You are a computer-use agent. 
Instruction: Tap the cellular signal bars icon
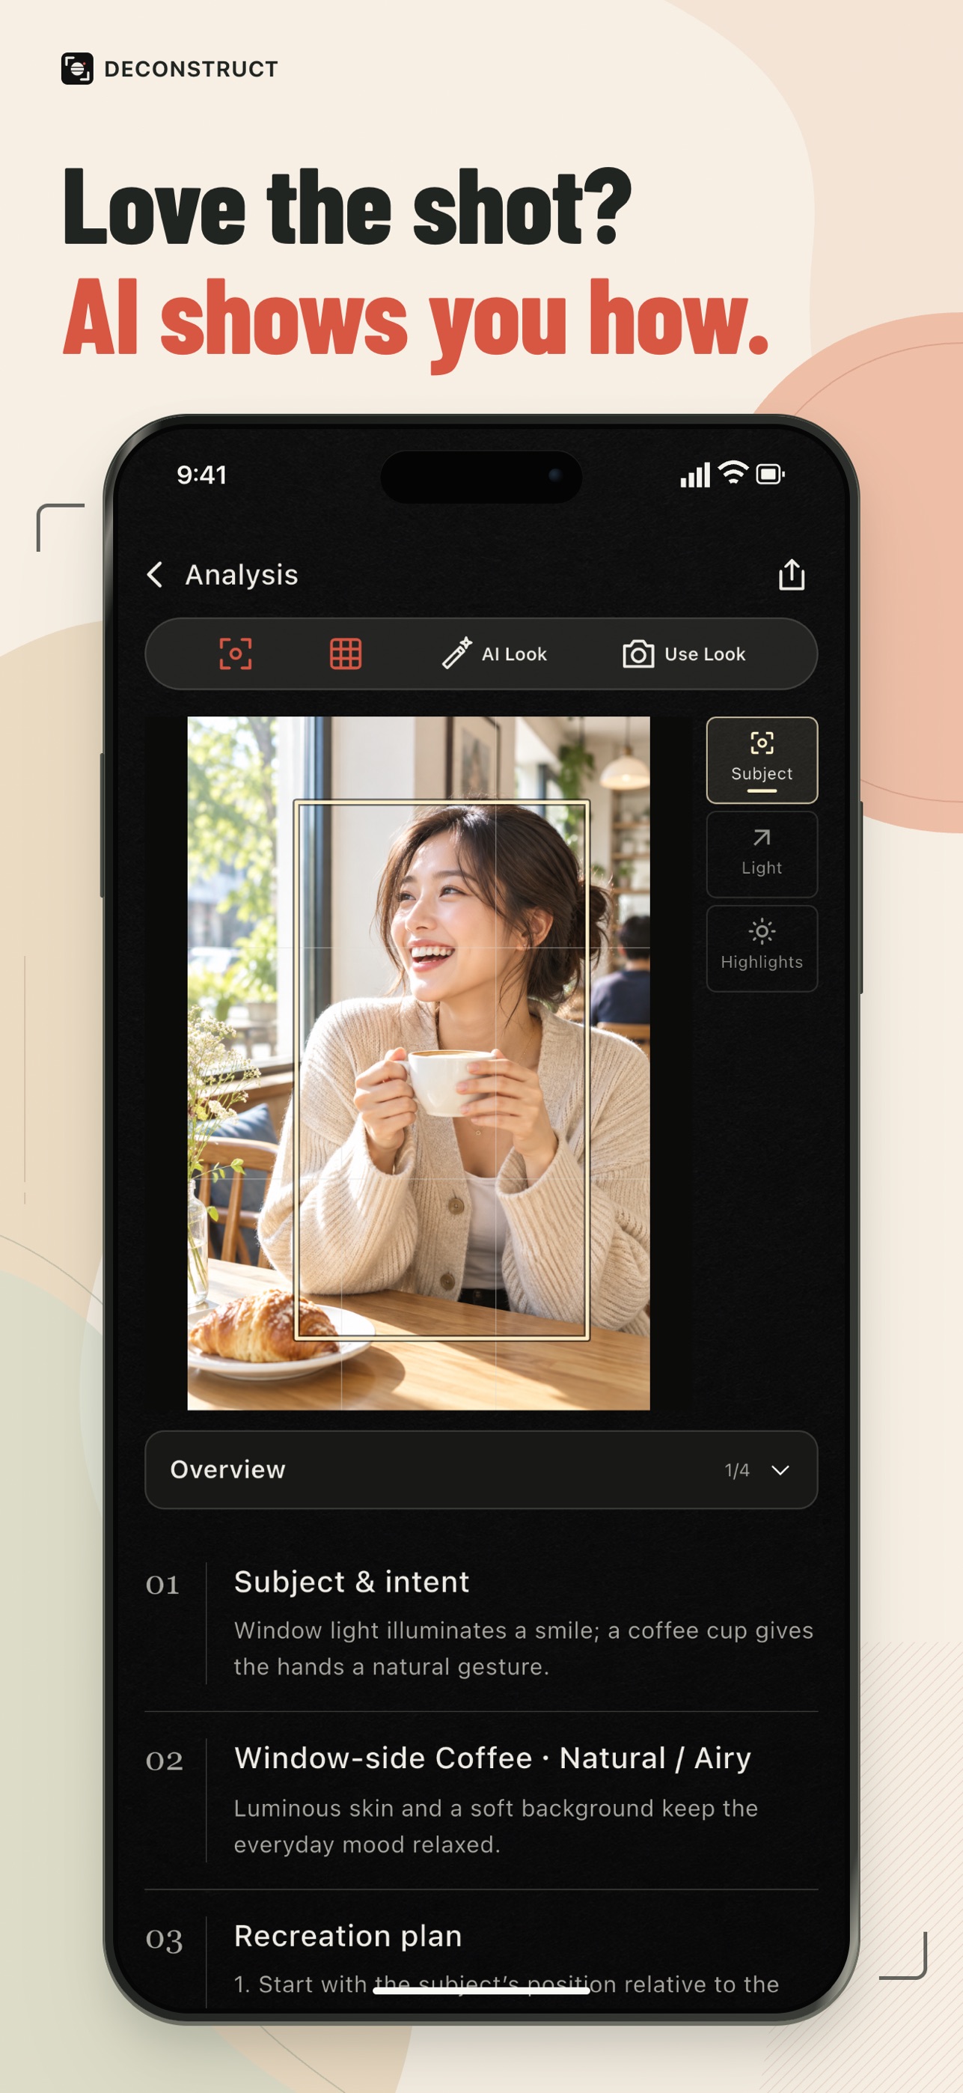click(695, 475)
